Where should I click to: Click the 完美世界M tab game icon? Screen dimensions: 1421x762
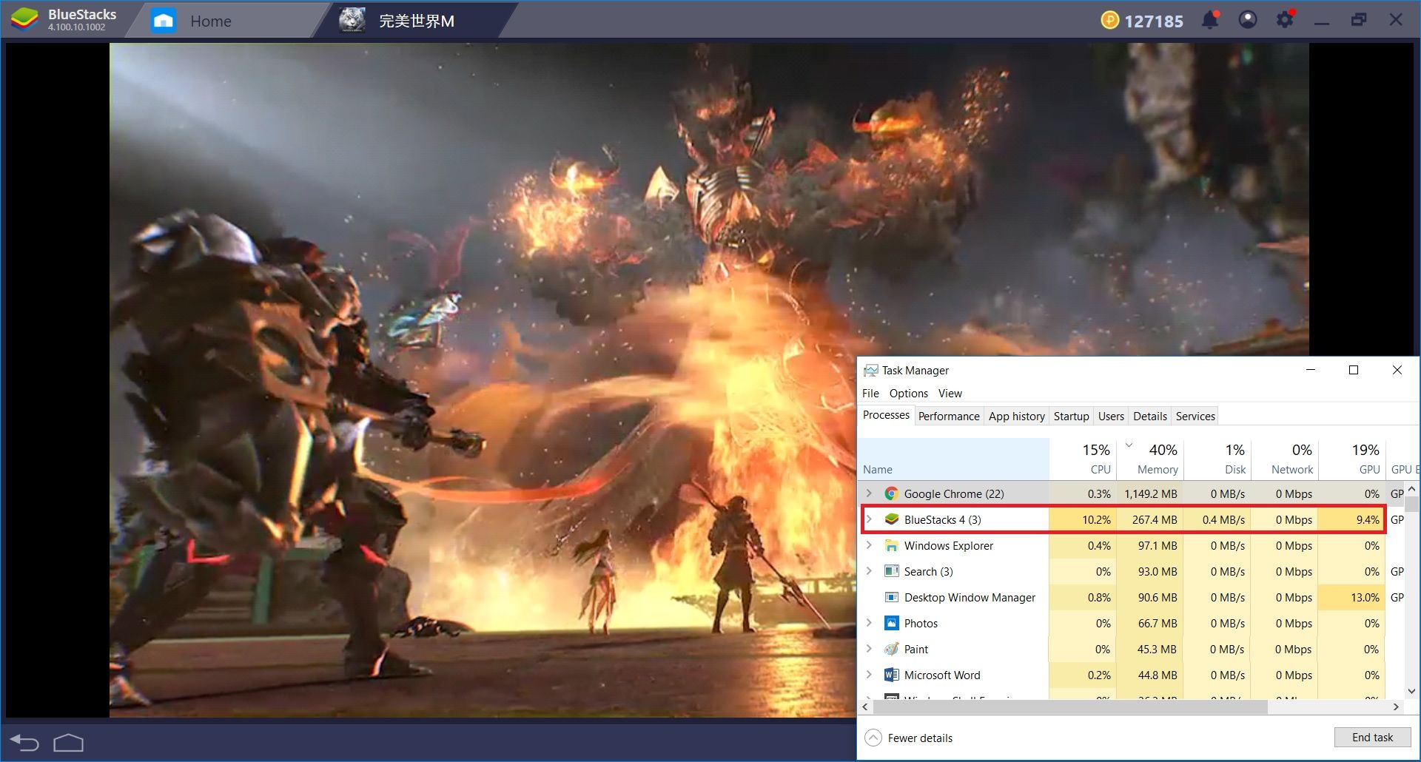[x=352, y=20]
